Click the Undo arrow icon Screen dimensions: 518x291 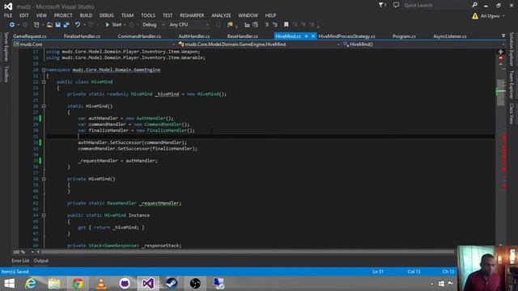[x=78, y=25]
